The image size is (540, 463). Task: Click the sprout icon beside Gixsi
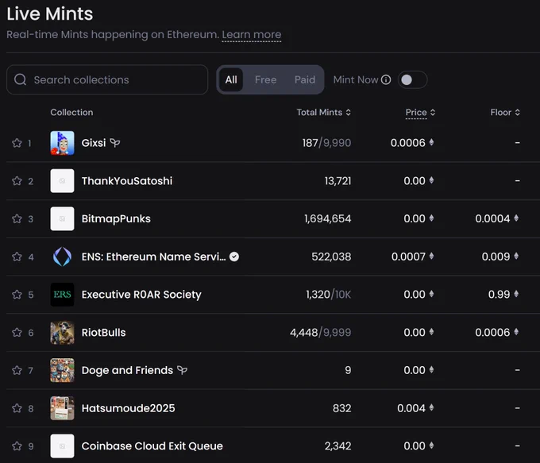pyautogui.click(x=115, y=143)
